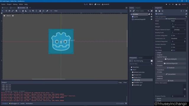Select the Move tool in viewport toolbar
The image size is (189, 106).
[6, 11]
